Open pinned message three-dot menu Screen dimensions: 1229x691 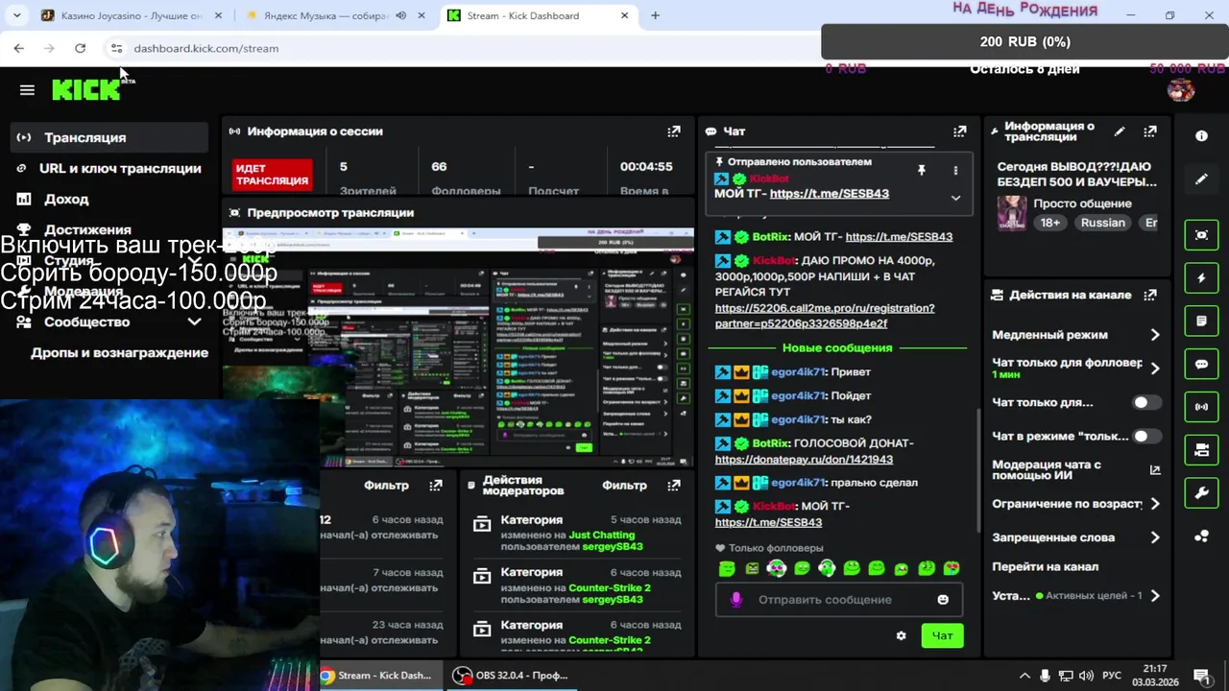pyautogui.click(x=955, y=170)
